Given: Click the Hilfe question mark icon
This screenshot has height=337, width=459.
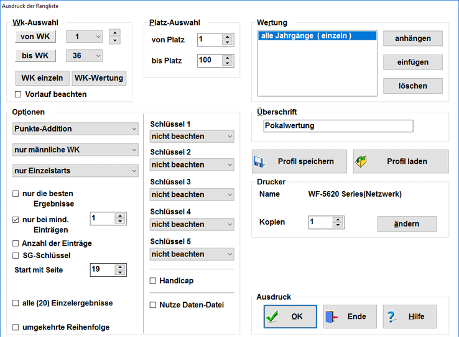Looking at the screenshot, I should pos(392,317).
